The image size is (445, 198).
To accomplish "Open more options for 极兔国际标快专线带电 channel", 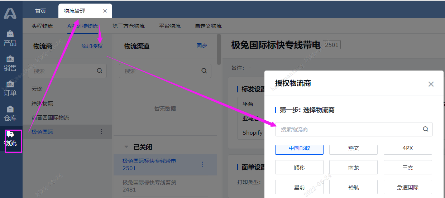I will pos(202,164).
